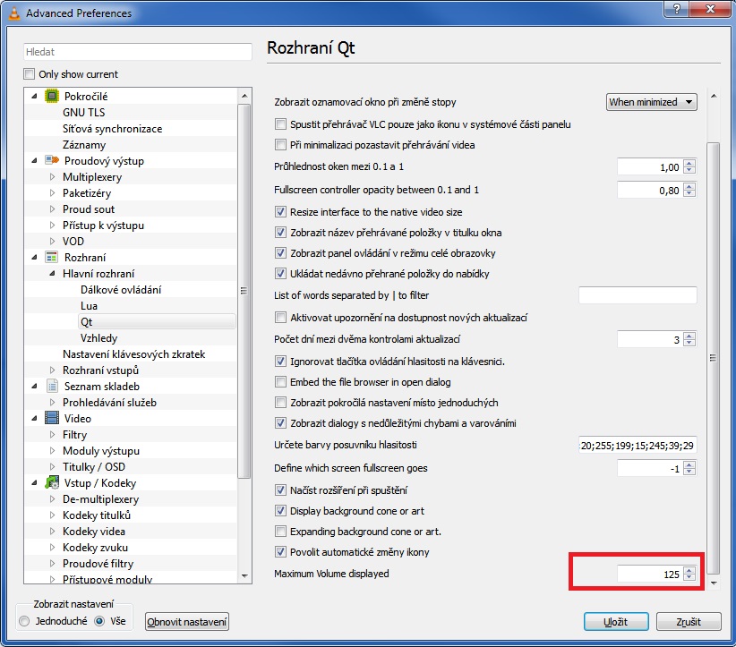Viewport: 736px width, 647px height.
Task: Uncheck saving recently played items to menu
Action: pos(280,274)
